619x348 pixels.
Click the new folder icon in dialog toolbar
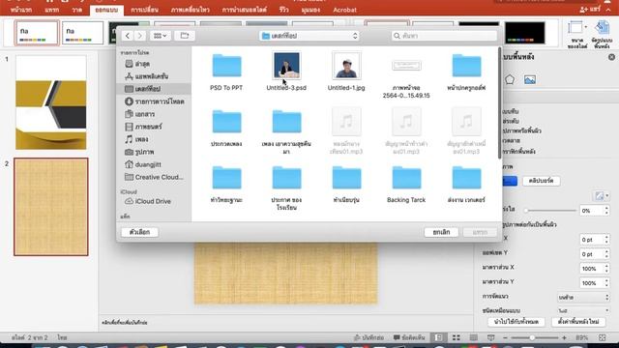(x=185, y=36)
